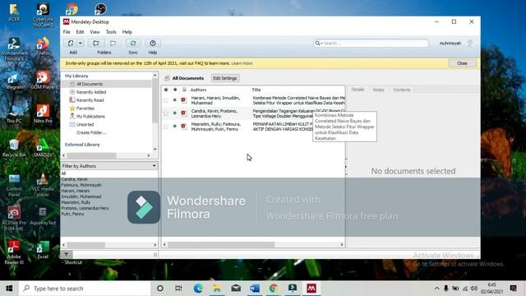Open PDF icon for Masriatini document

[x=184, y=126]
